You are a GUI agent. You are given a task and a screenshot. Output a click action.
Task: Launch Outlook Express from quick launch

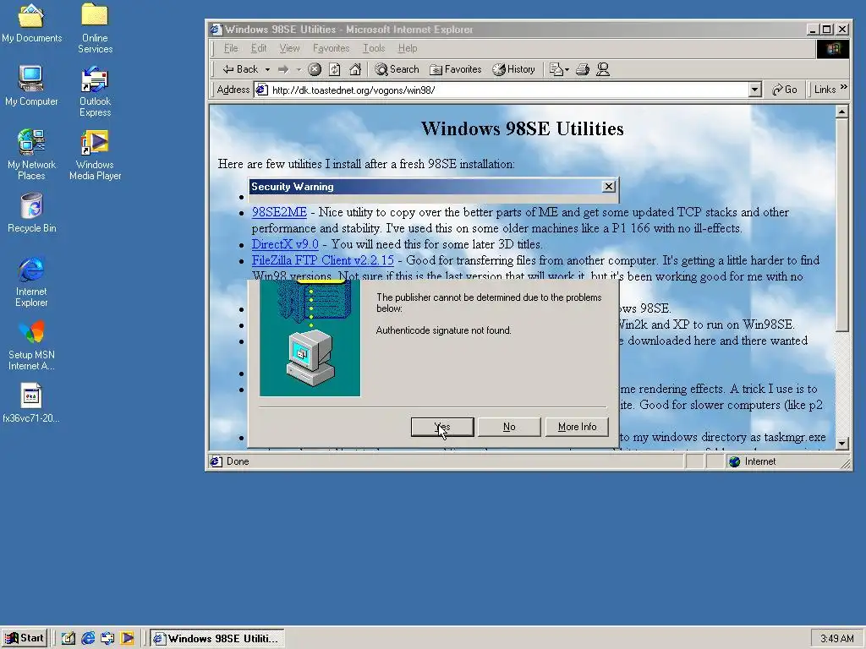(x=107, y=639)
